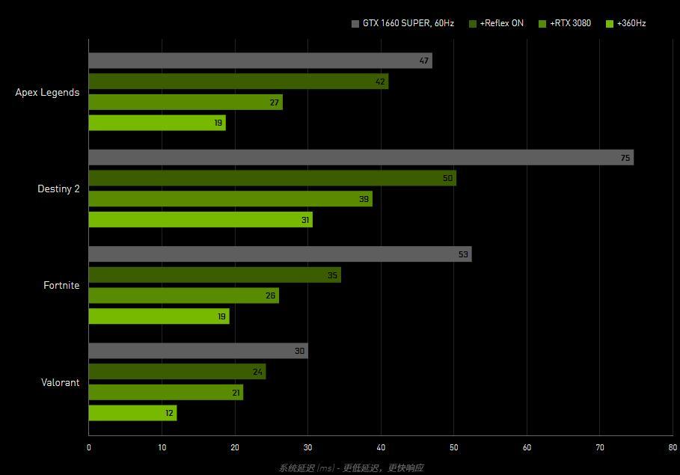This screenshot has width=680, height=475.
Task: Click the Valorant bar valued 24
Action: tap(177, 371)
